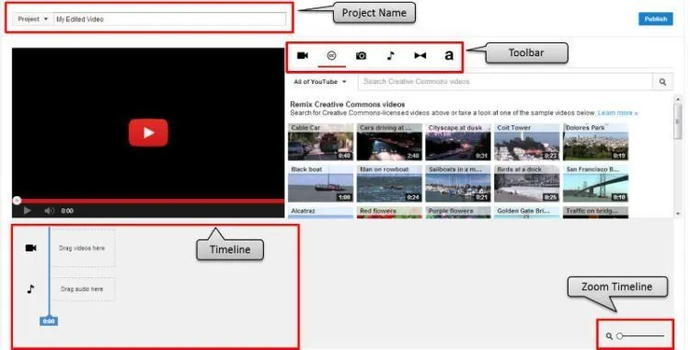The height and width of the screenshot is (350, 690).
Task: Select the Coit Tower thumbnail
Action: [527, 142]
